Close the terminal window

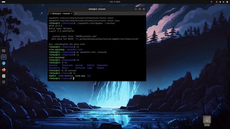click(x=144, y=9)
